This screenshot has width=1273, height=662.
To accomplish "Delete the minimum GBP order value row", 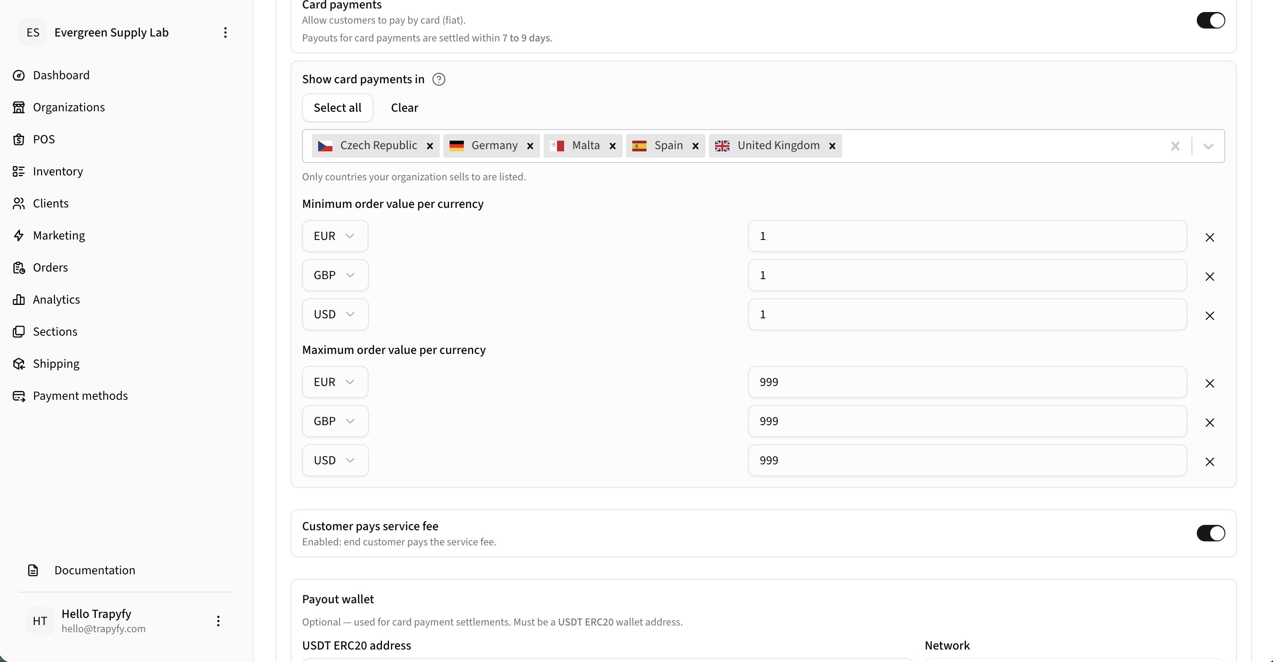I will pos(1210,276).
